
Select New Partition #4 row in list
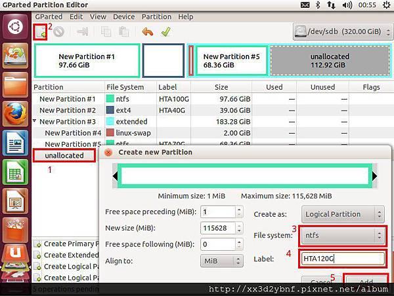213,133
